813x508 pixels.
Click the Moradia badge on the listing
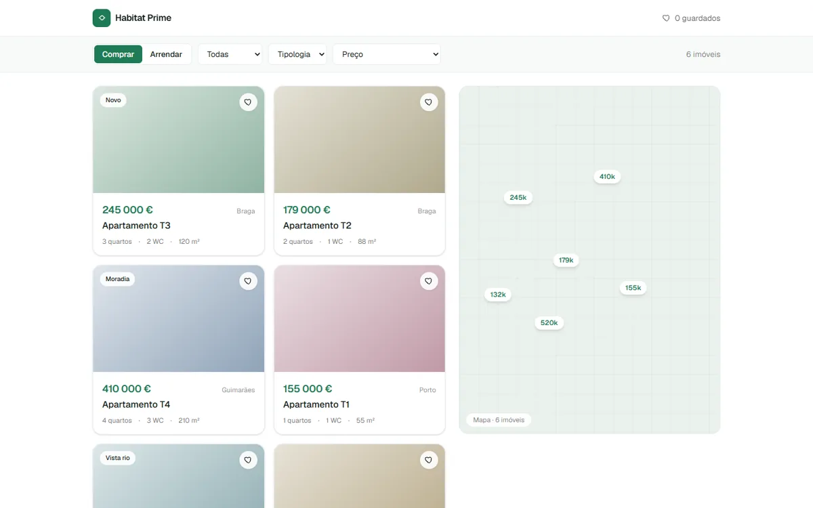click(118, 279)
